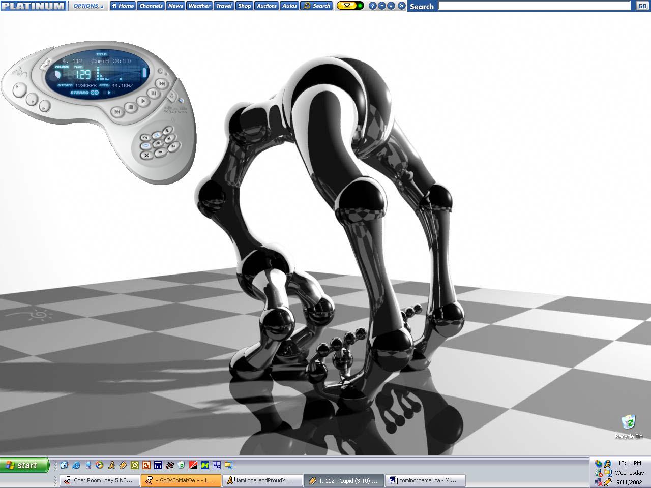Open the Recycle Bin desktop icon
The height and width of the screenshot is (488, 651).
(x=629, y=427)
